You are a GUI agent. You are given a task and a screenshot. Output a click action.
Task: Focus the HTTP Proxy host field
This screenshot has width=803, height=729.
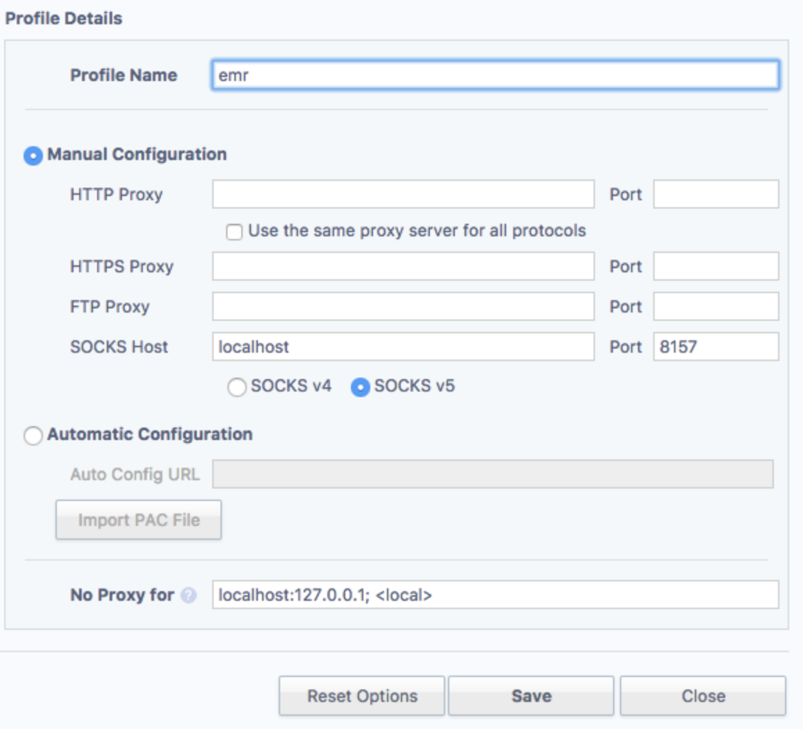[403, 195]
